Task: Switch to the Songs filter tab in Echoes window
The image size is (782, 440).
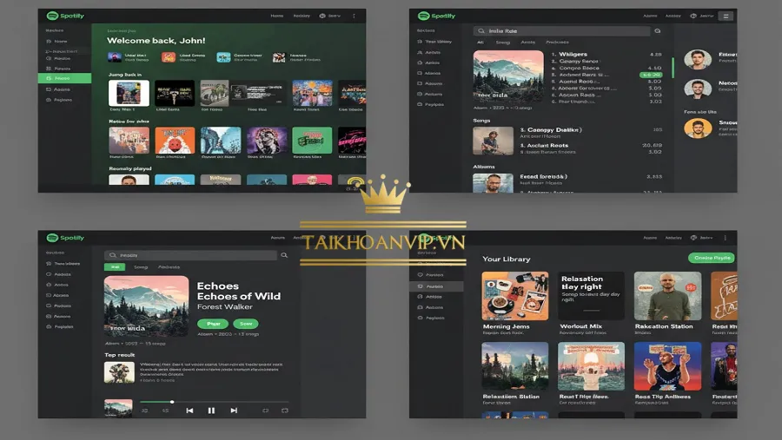Action: coord(141,267)
